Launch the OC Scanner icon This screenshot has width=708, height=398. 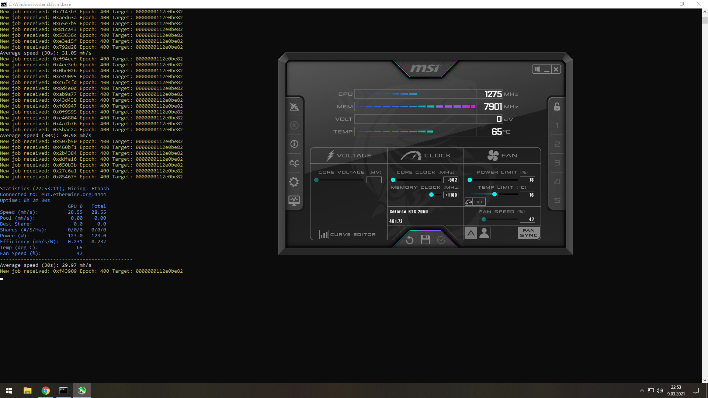(x=294, y=163)
